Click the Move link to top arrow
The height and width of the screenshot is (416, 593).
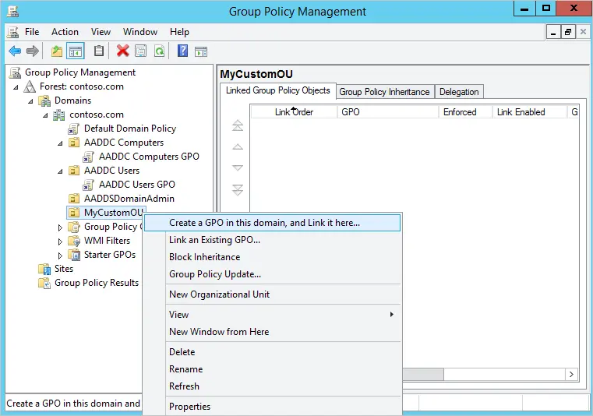[238, 126]
